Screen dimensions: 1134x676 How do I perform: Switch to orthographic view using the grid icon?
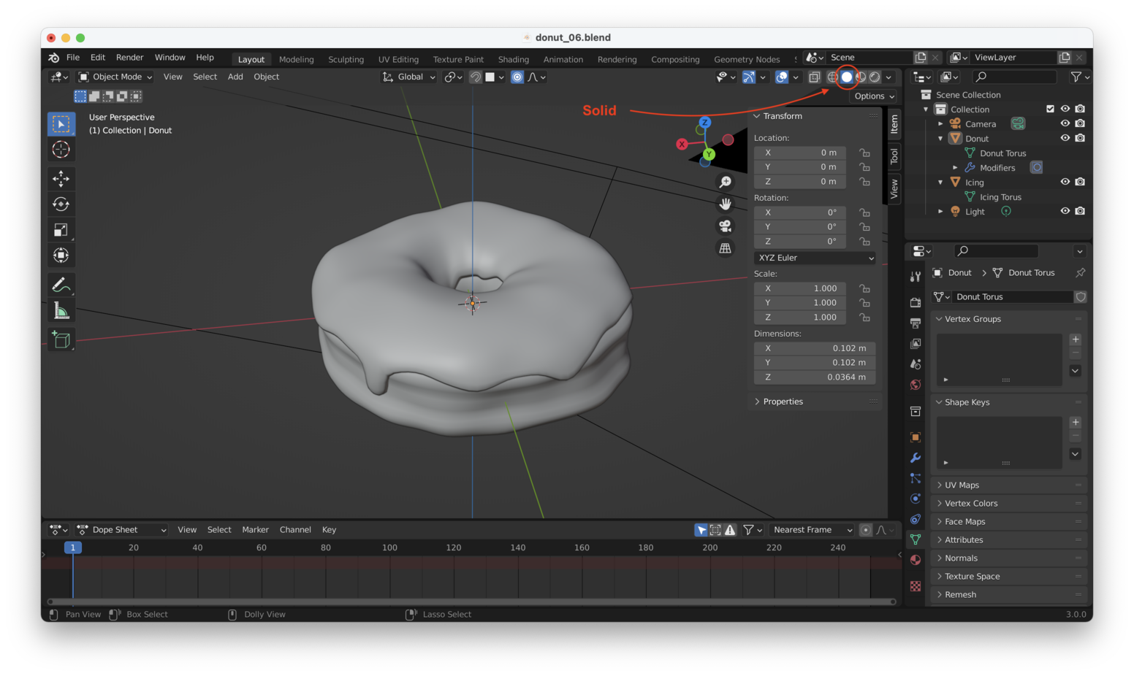point(725,248)
